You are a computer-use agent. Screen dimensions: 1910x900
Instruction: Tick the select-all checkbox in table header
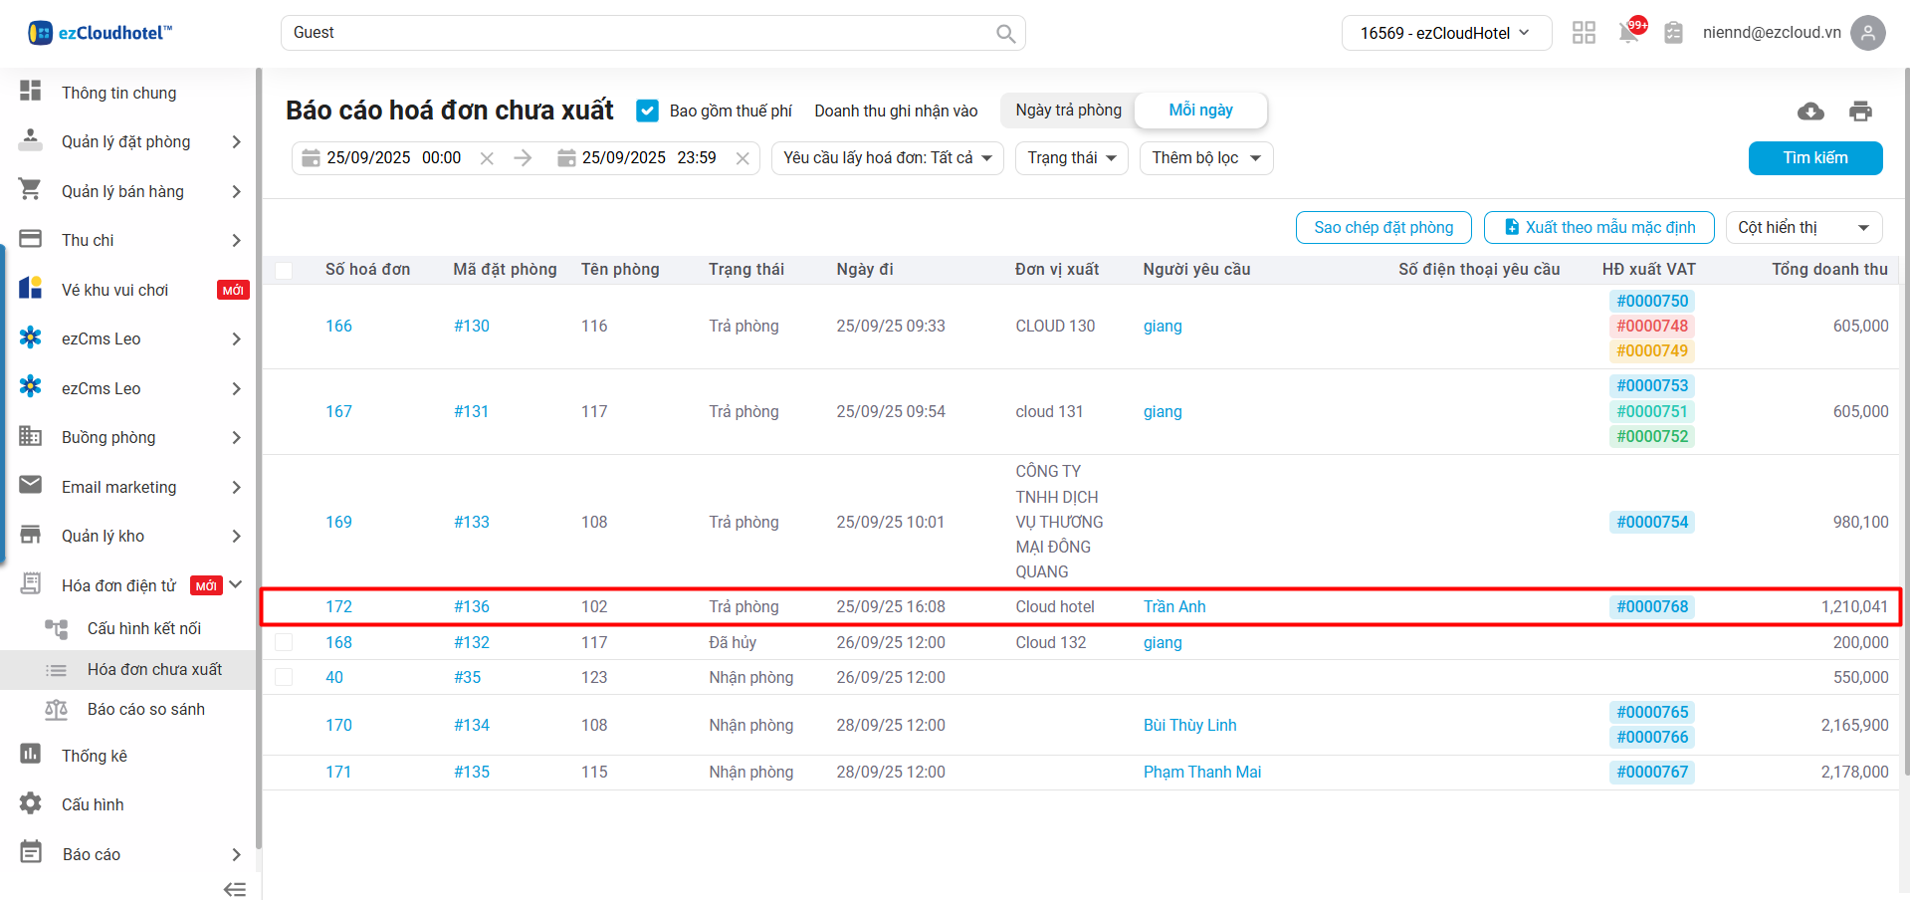point(284,270)
